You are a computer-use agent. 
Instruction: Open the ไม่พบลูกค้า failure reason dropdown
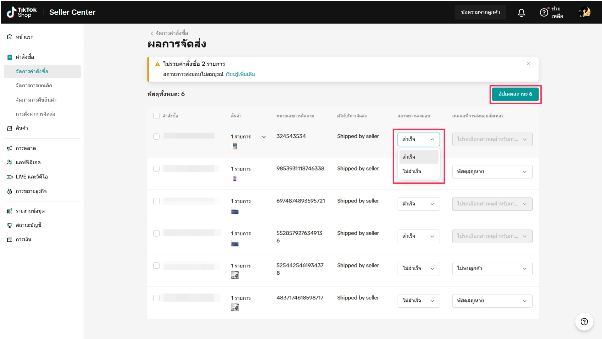click(492, 268)
